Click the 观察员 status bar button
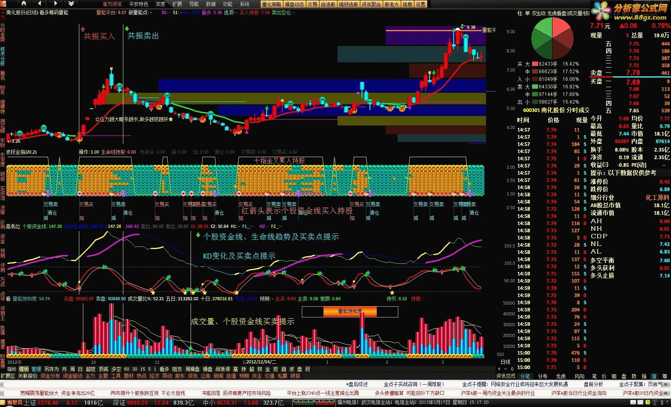671x407 pixels. point(14,402)
